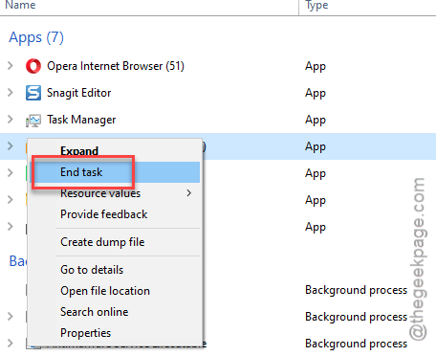
Task: Click the Task Manager app icon
Action: (x=33, y=121)
